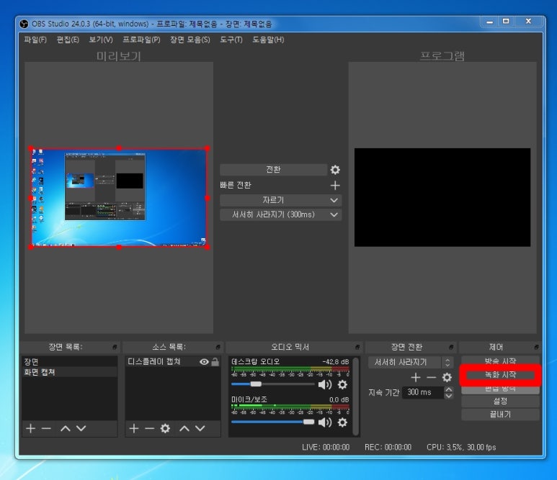Open 데스크탑 오디오 settings gear
The width and height of the screenshot is (557, 480).
pos(342,384)
